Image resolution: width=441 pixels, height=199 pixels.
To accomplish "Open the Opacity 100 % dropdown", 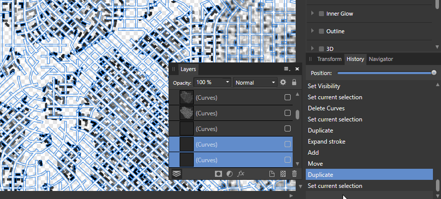I will [x=212, y=82].
